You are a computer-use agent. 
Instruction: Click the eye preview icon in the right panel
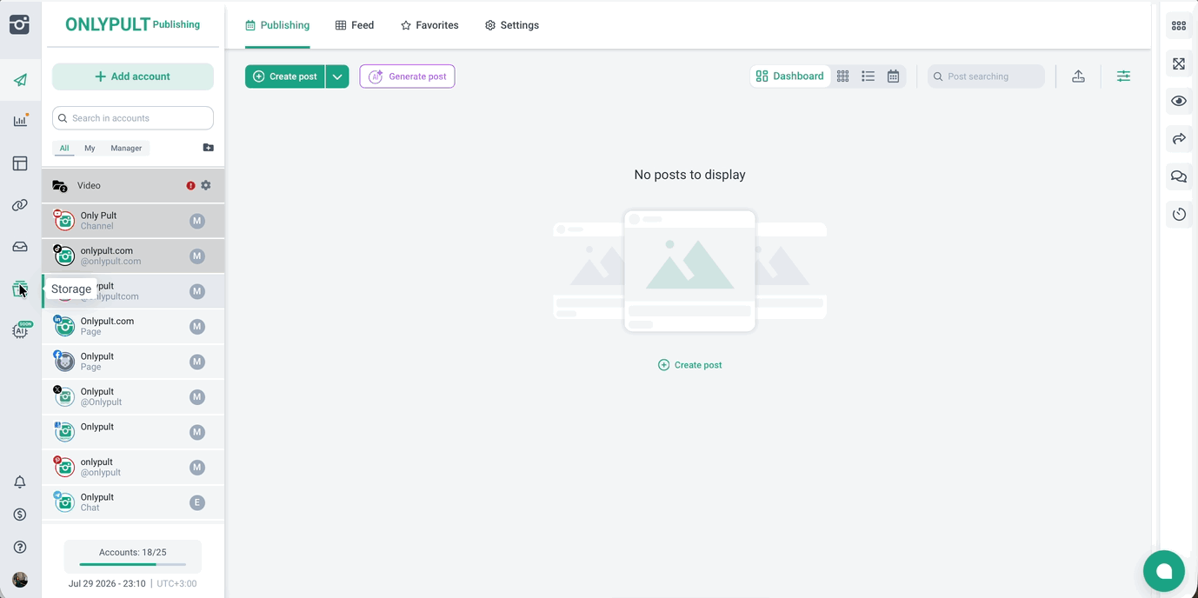pyautogui.click(x=1179, y=101)
